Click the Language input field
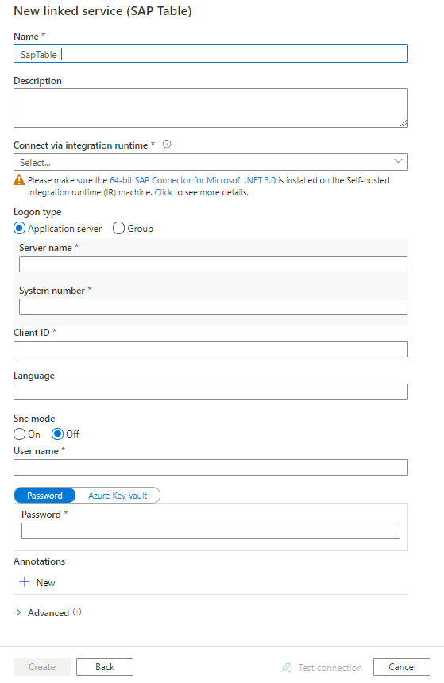The image size is (444, 683). pos(211,392)
